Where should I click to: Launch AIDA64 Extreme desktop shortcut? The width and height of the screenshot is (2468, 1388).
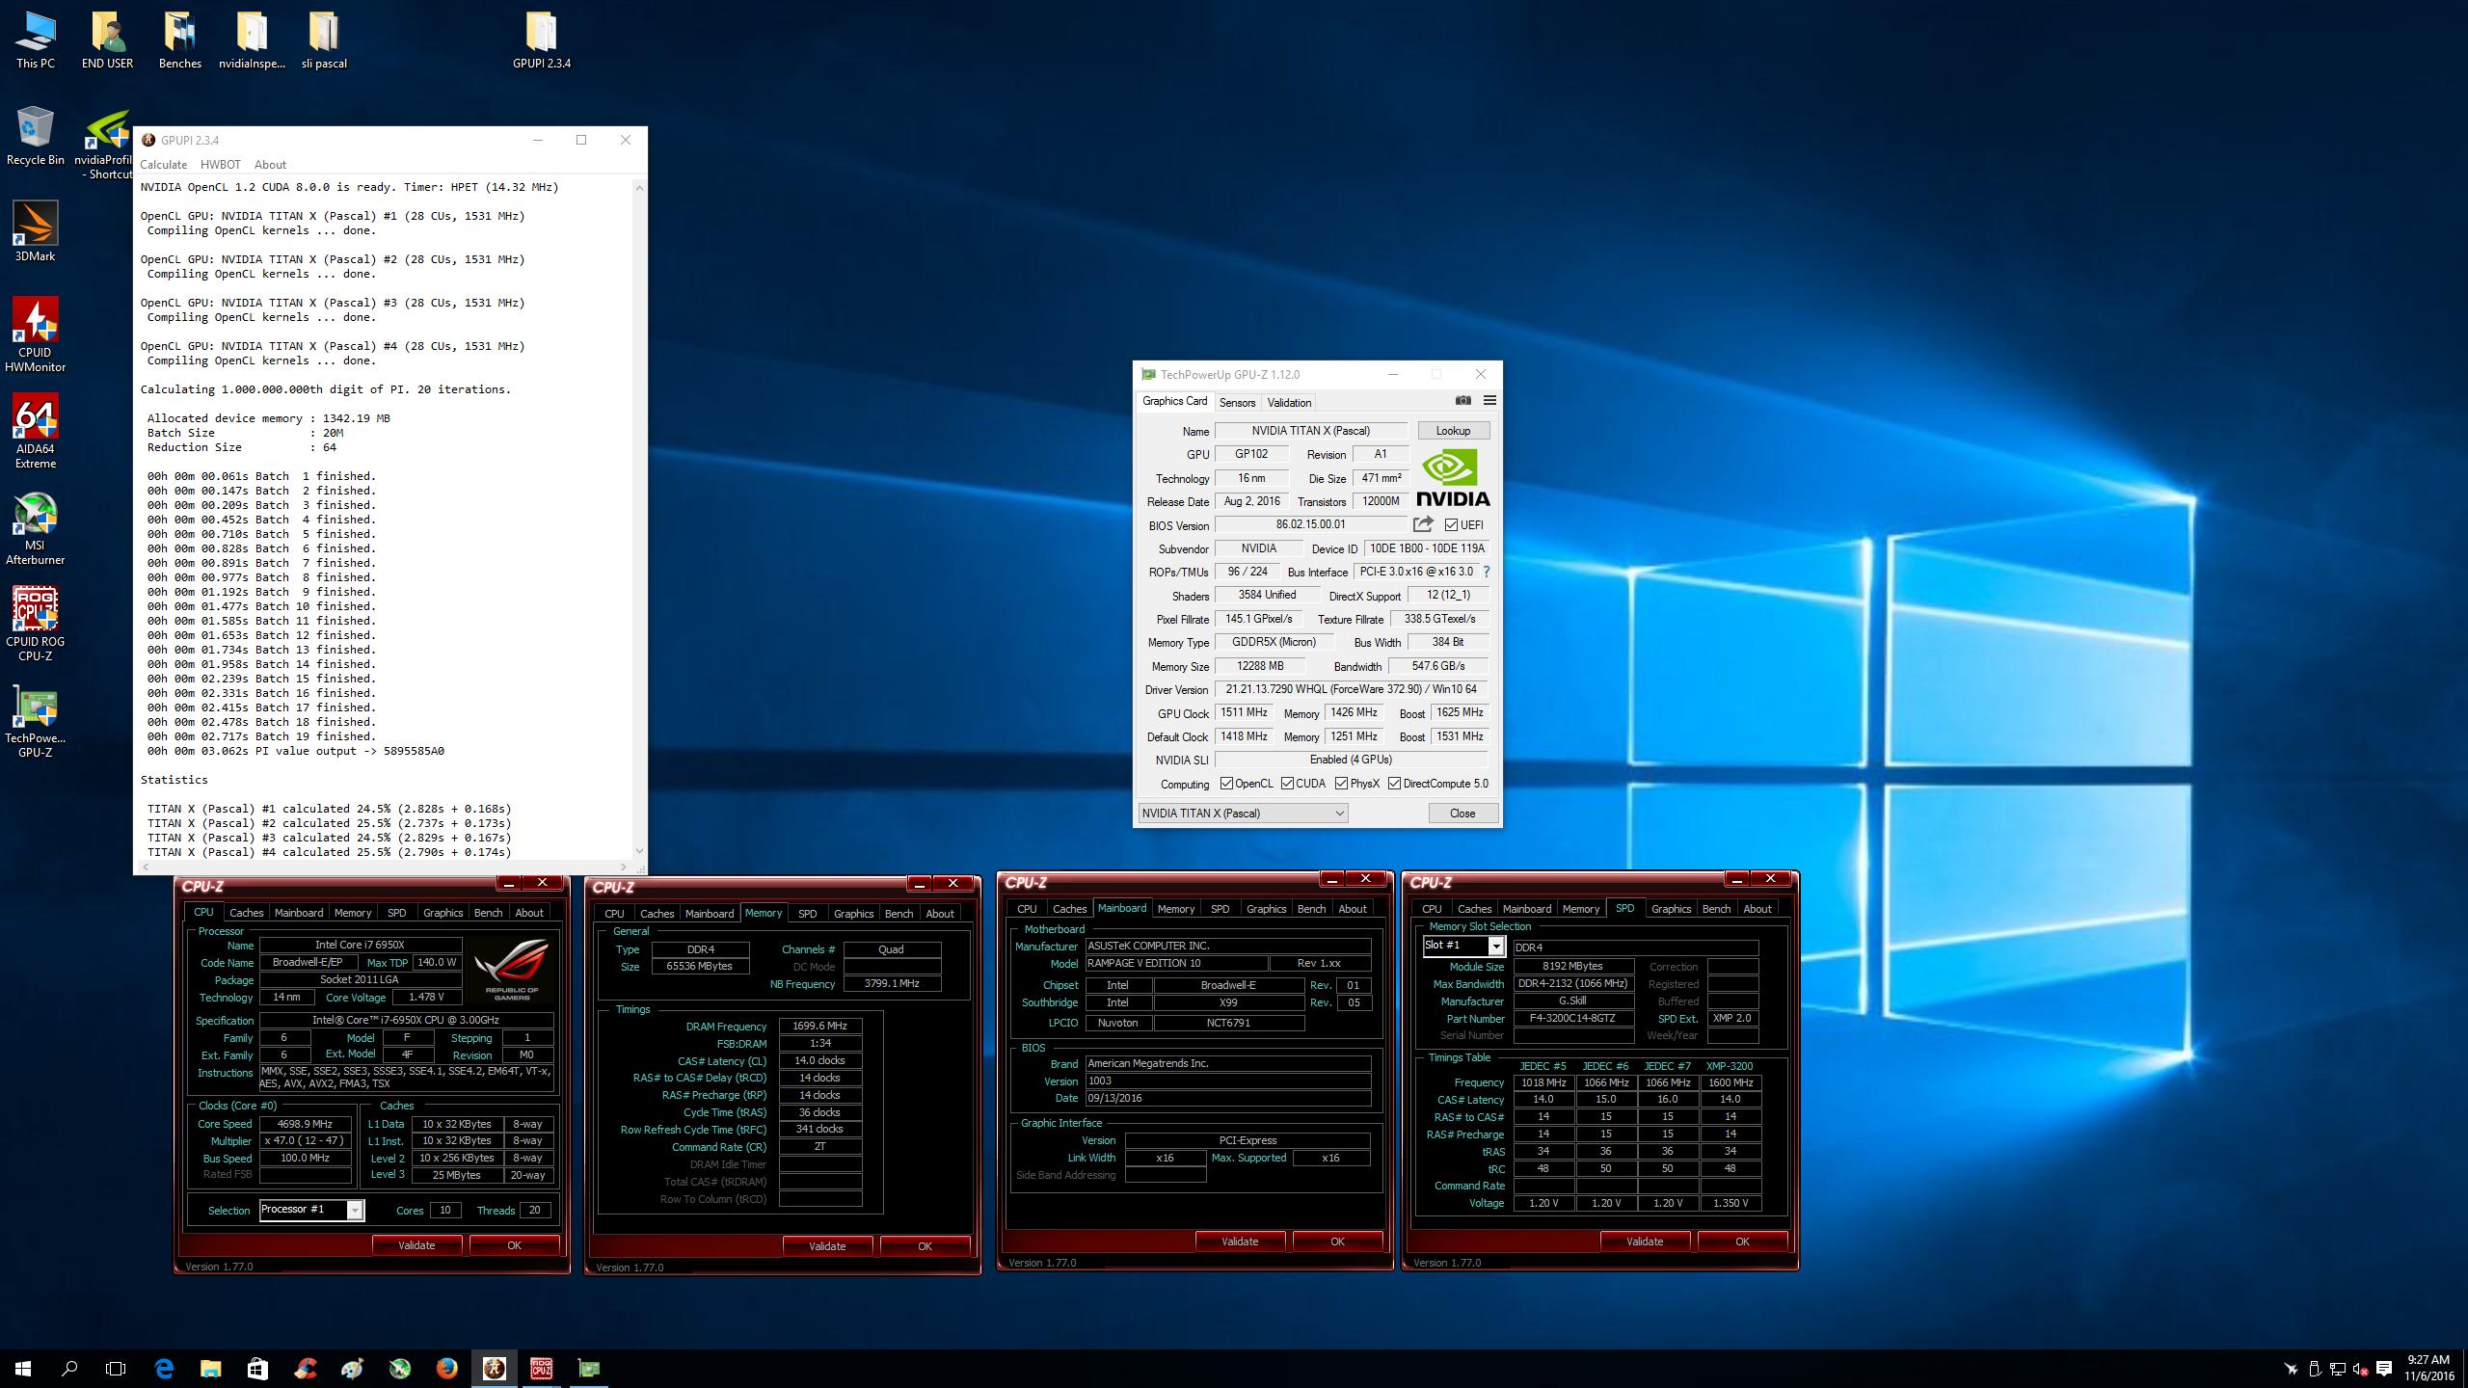[x=36, y=431]
